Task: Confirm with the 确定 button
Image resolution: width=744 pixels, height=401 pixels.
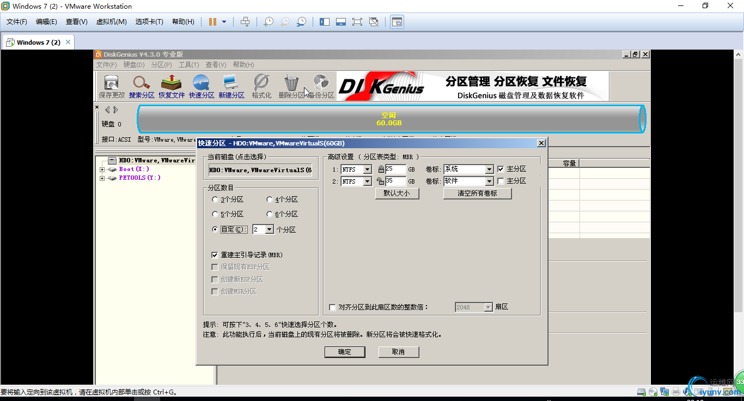Action: tap(345, 352)
